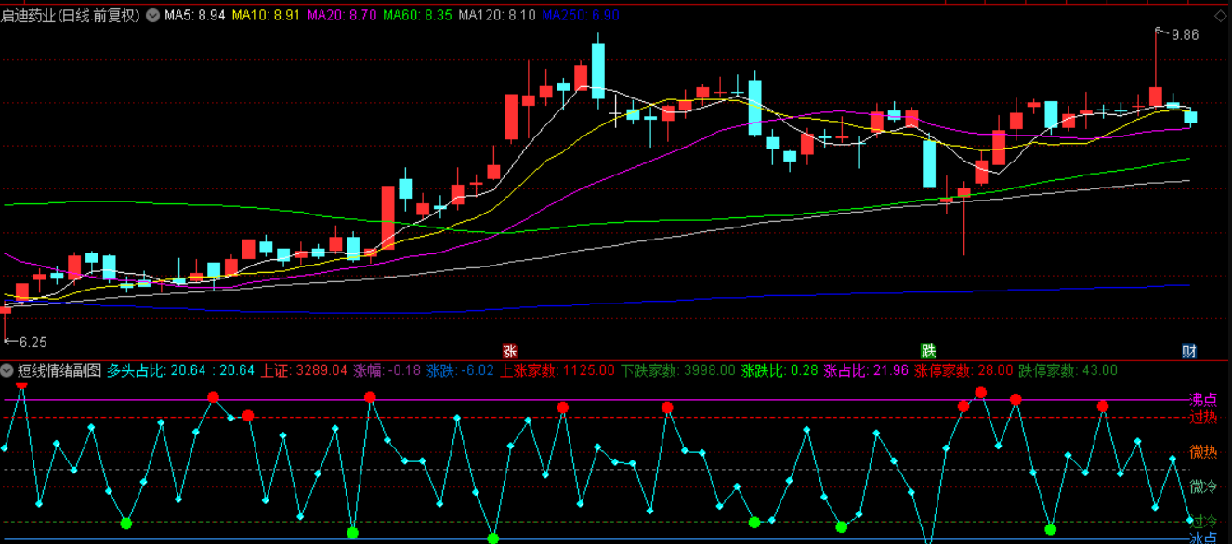Select the green MA60 moving average label
The image size is (1232, 544).
pos(417,16)
